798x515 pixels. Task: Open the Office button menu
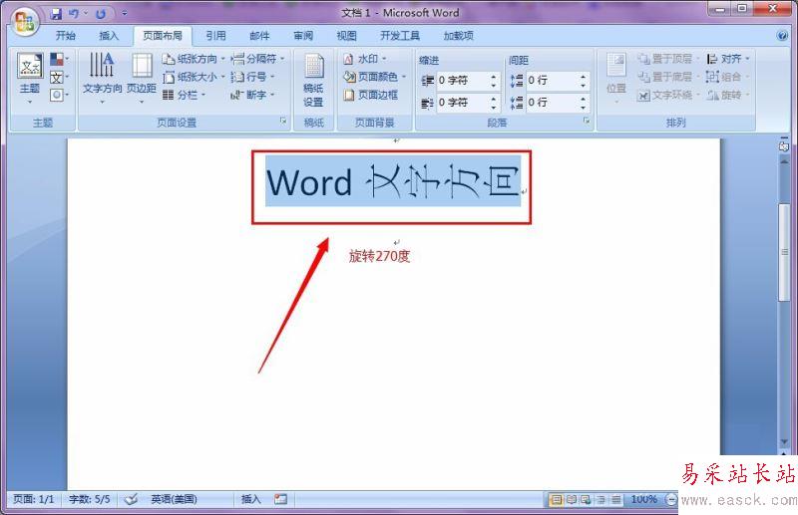26,21
